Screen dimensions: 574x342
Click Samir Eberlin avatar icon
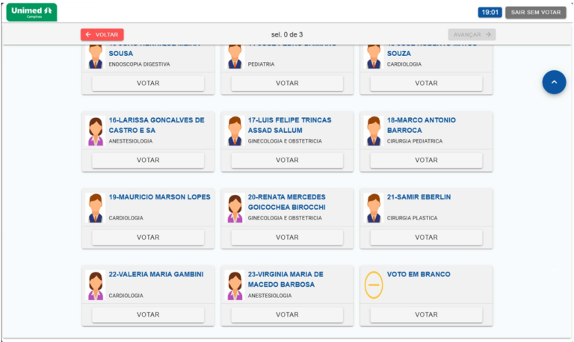pos(374,208)
